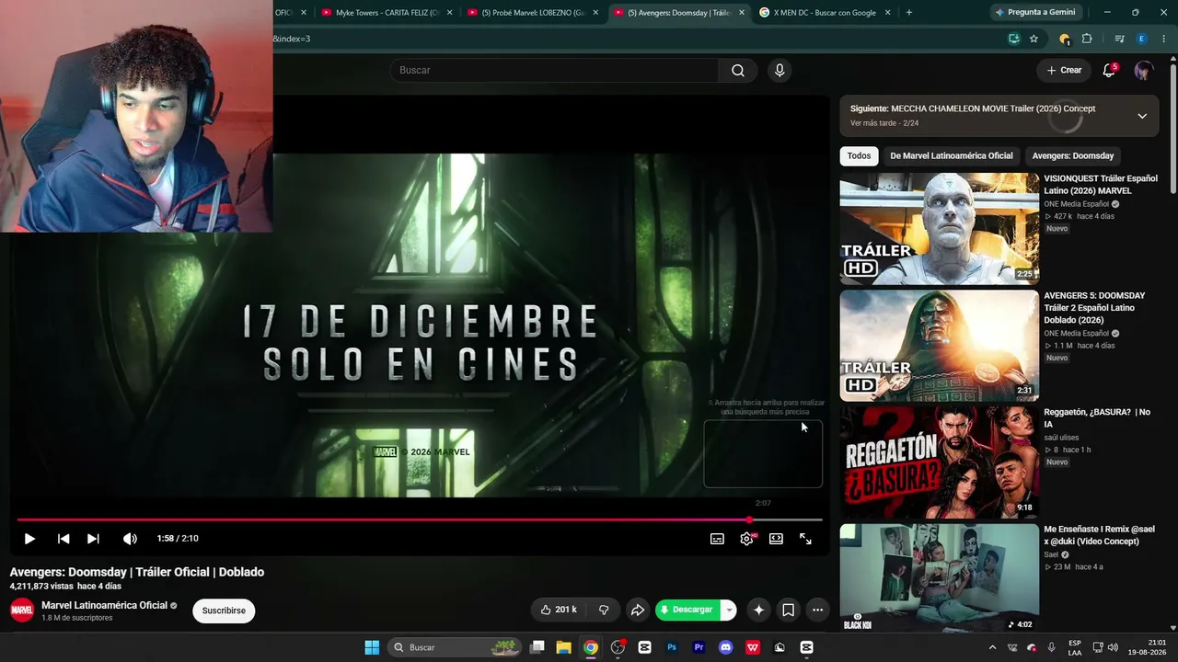Screen dimensions: 1178x662
Task: Open the Chrome three-dot menu
Action: coord(1164,39)
